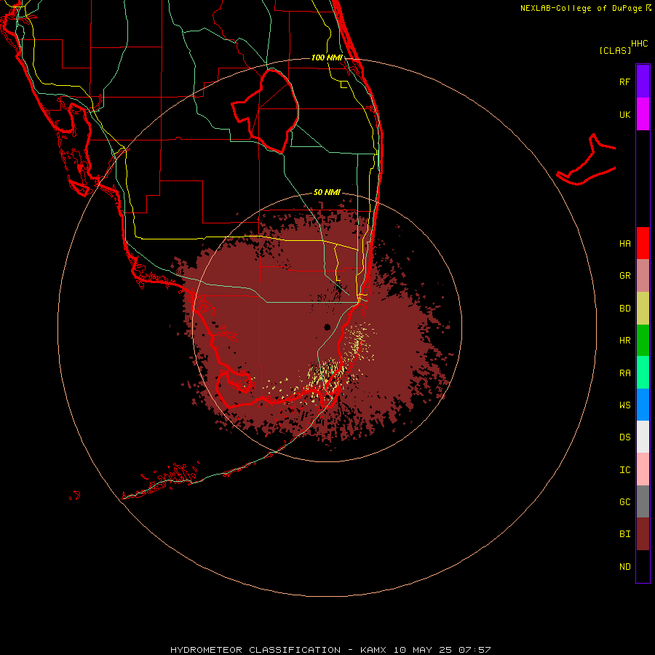Select the GC gray legend swatch
The height and width of the screenshot is (655, 655).
(643, 501)
